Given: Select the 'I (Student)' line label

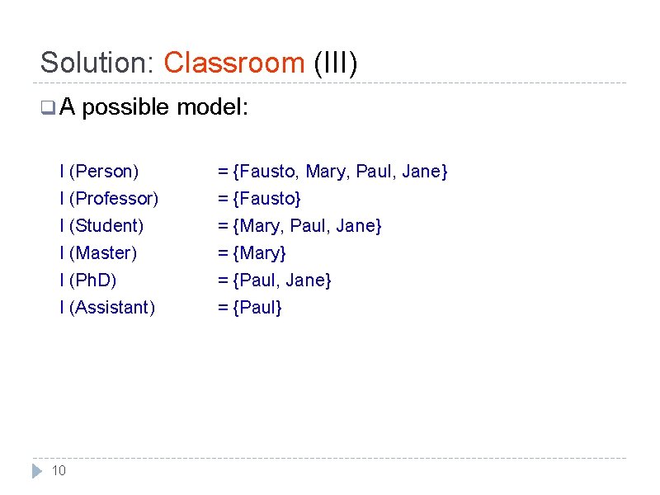Looking at the screenshot, I should [x=101, y=226].
